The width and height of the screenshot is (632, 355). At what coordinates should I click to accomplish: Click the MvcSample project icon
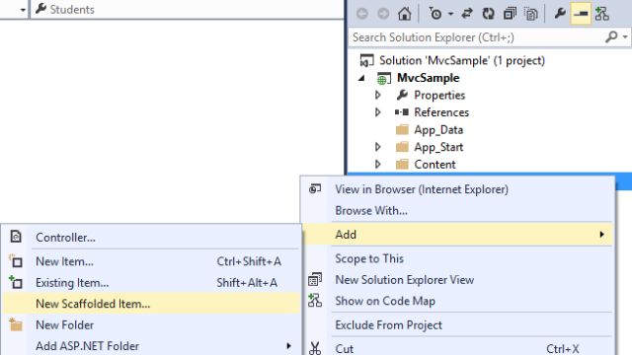pos(383,78)
